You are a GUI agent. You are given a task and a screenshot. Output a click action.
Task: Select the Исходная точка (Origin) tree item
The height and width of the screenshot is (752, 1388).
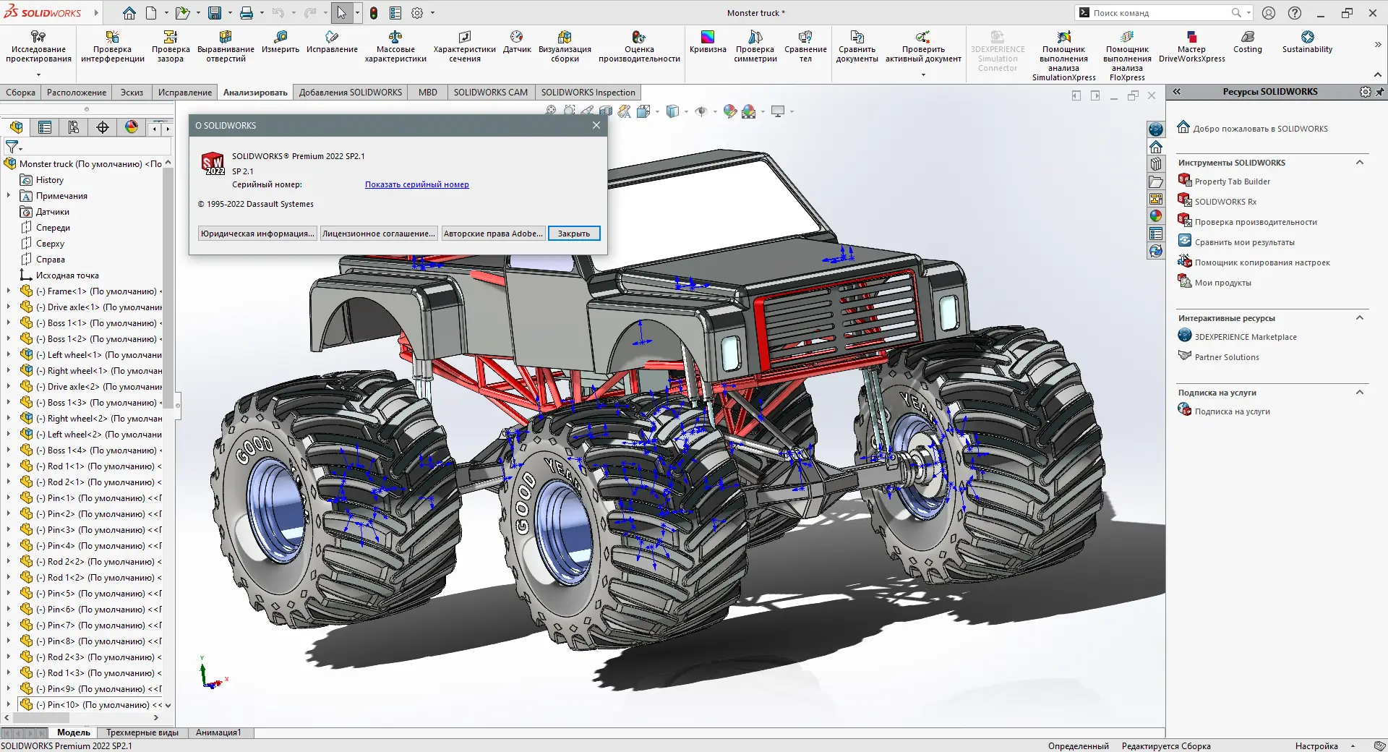[x=67, y=275]
